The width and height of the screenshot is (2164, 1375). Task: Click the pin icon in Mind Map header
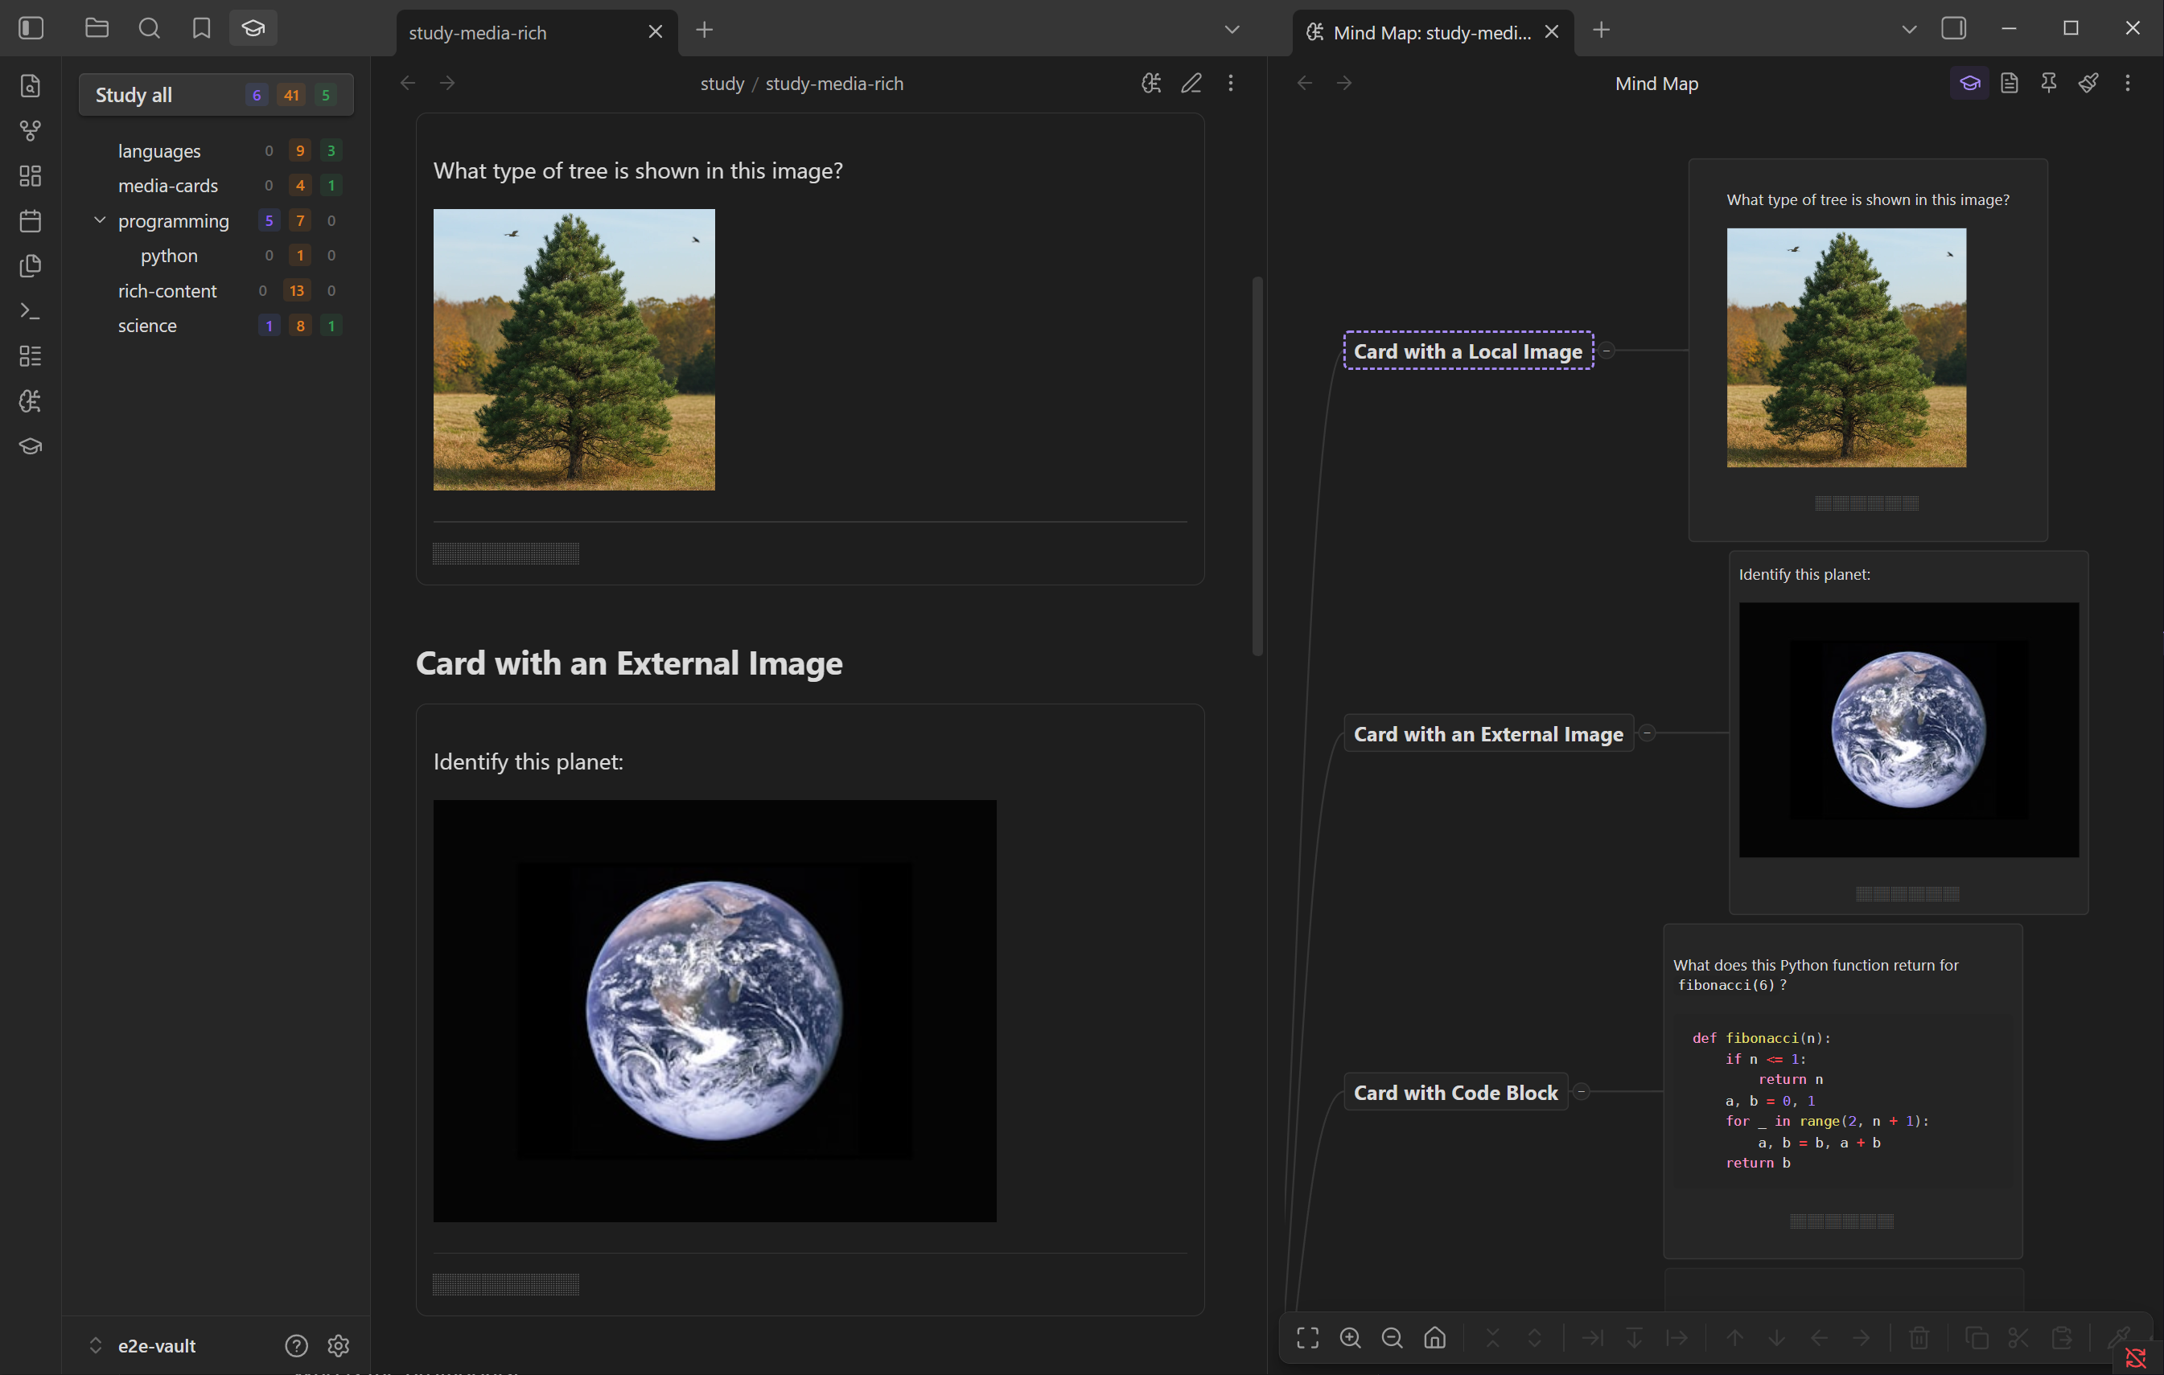click(2048, 84)
